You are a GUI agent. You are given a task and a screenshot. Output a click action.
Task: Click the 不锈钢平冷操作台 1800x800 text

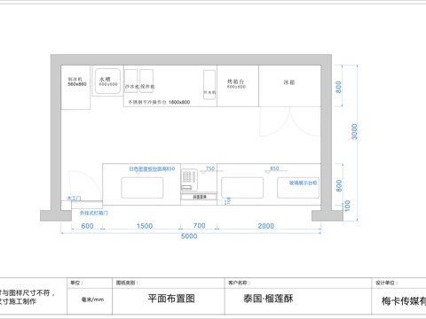tap(159, 102)
